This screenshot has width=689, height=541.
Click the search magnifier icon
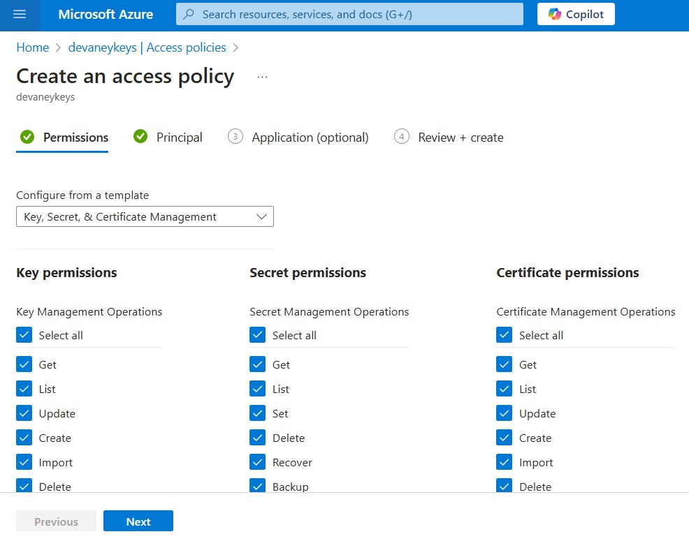coord(189,14)
